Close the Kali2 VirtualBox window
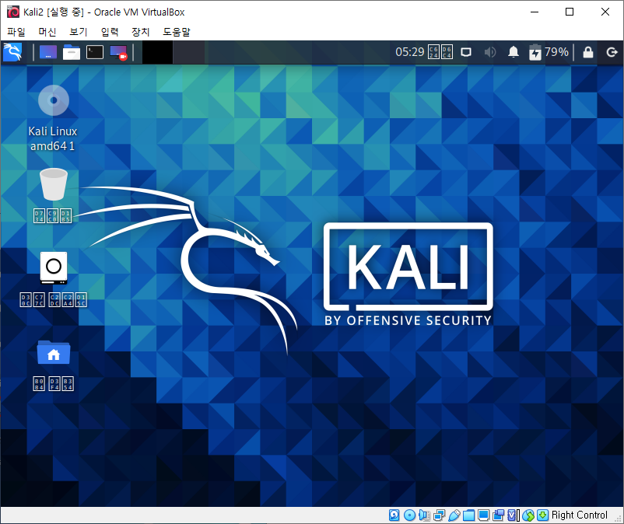The width and height of the screenshot is (624, 524). [x=605, y=12]
